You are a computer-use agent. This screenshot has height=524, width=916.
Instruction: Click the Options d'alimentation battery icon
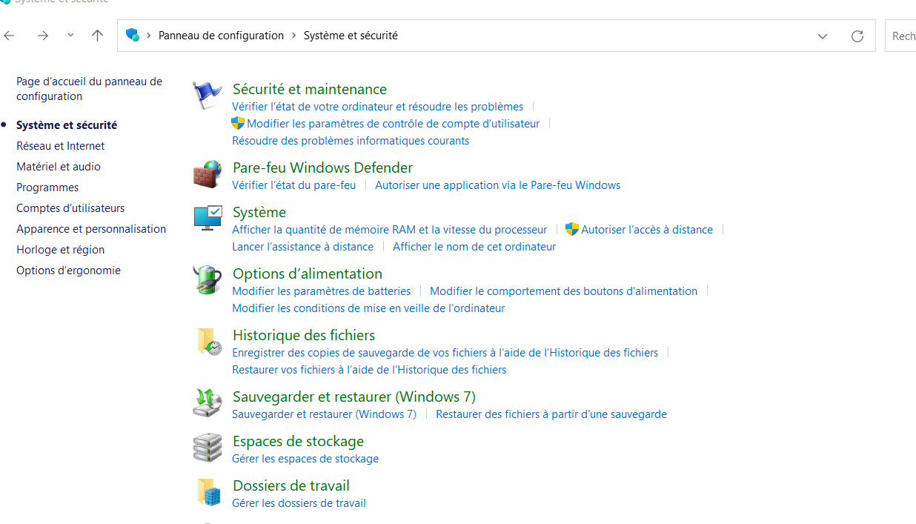tap(207, 280)
